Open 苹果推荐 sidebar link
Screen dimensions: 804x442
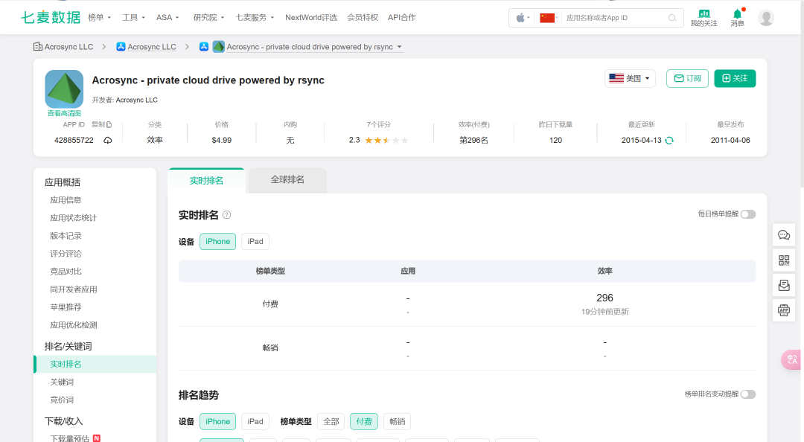tap(66, 307)
